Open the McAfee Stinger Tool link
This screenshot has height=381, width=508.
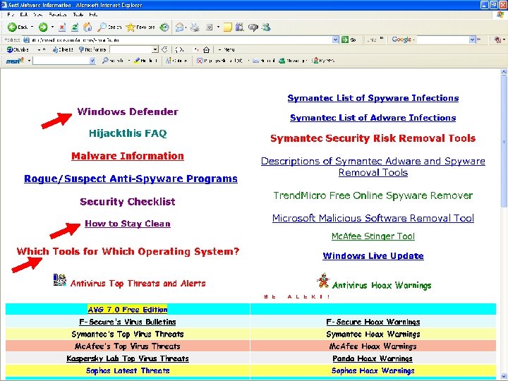click(x=373, y=236)
